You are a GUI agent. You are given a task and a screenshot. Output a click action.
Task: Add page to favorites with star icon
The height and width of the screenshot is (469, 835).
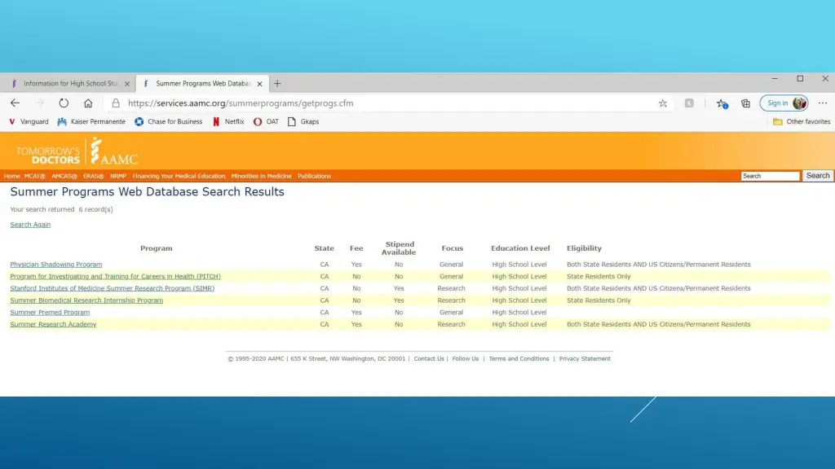tap(662, 103)
